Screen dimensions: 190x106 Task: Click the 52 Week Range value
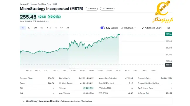click(x=87, y=83)
